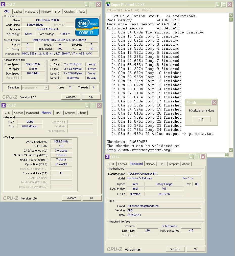
Task: Open Memory tab in top CPU-Z window
Action: 46,12
